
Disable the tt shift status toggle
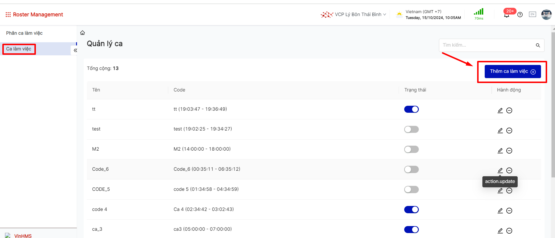[x=411, y=109]
